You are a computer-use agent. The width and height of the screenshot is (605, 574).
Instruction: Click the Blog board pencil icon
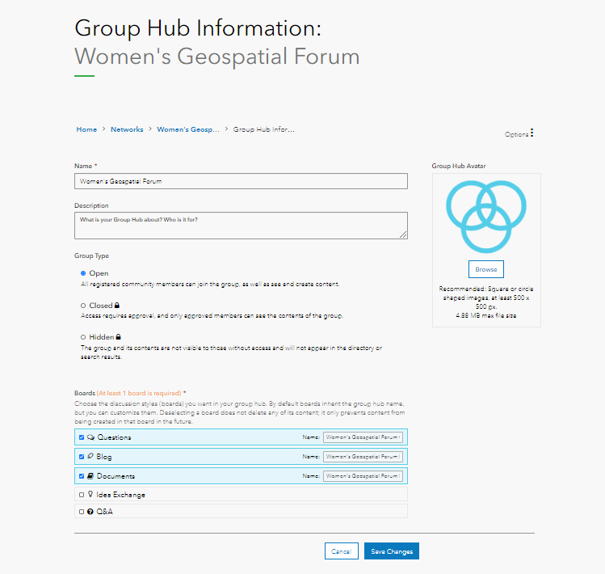[90, 457]
